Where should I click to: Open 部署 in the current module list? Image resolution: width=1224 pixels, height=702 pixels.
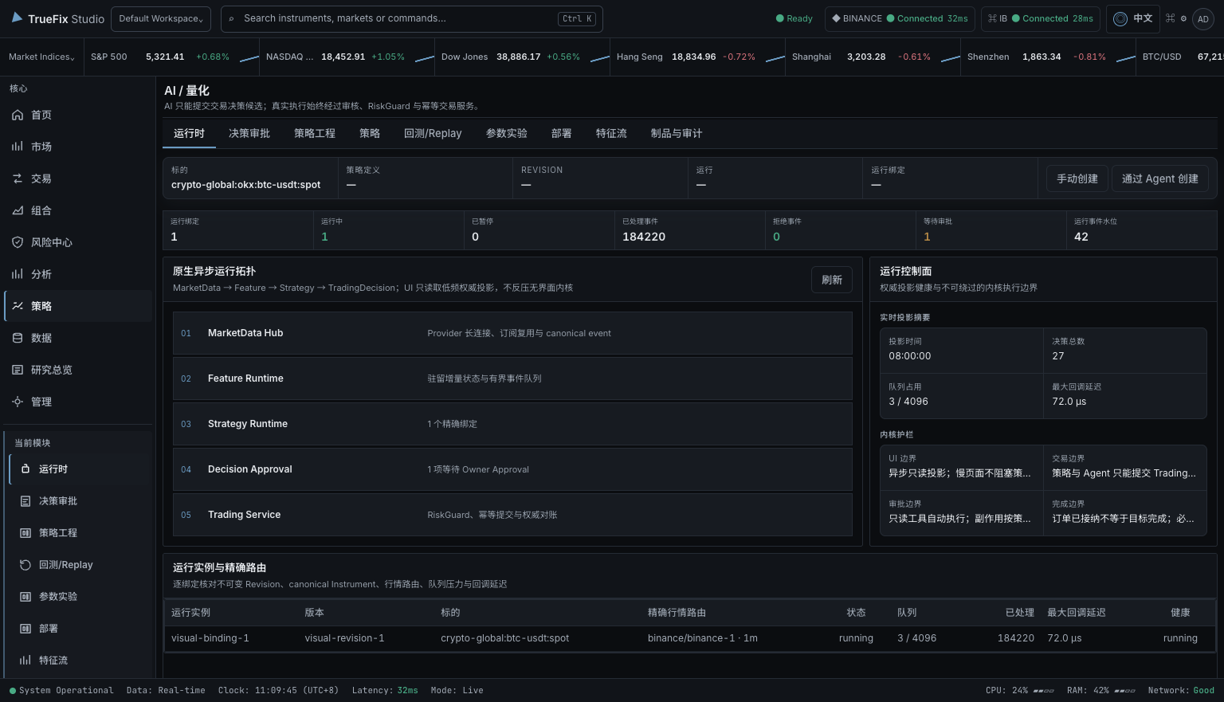tap(80, 629)
